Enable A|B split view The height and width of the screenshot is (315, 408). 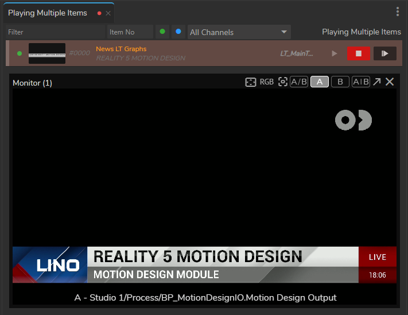click(361, 82)
